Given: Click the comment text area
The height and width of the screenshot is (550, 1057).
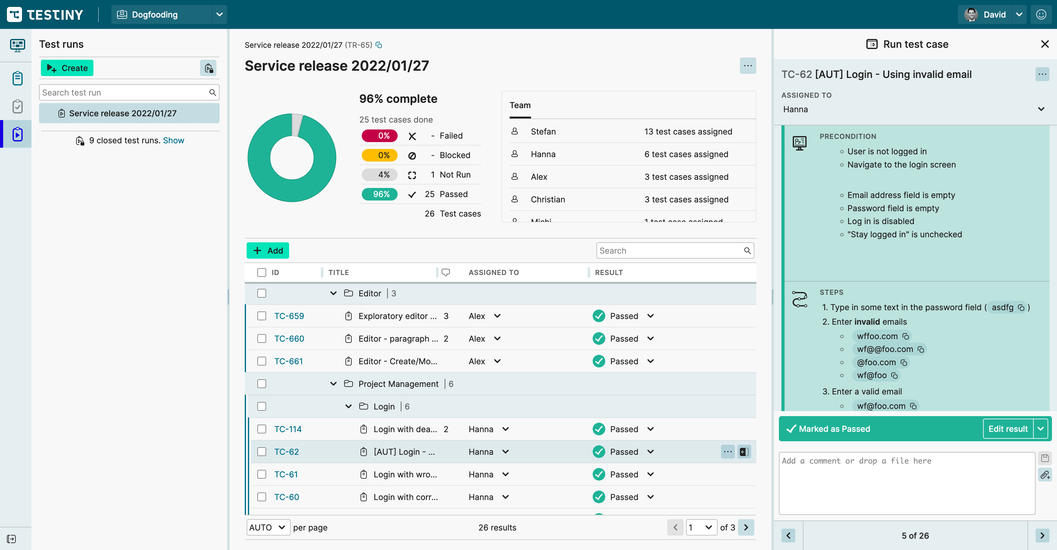Looking at the screenshot, I should point(906,483).
